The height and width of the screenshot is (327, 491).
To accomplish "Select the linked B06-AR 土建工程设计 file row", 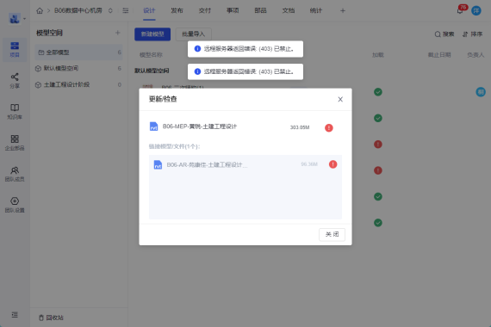I will pos(245,164).
